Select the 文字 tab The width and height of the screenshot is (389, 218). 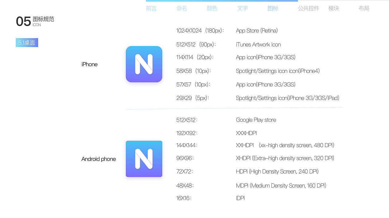[x=243, y=8]
